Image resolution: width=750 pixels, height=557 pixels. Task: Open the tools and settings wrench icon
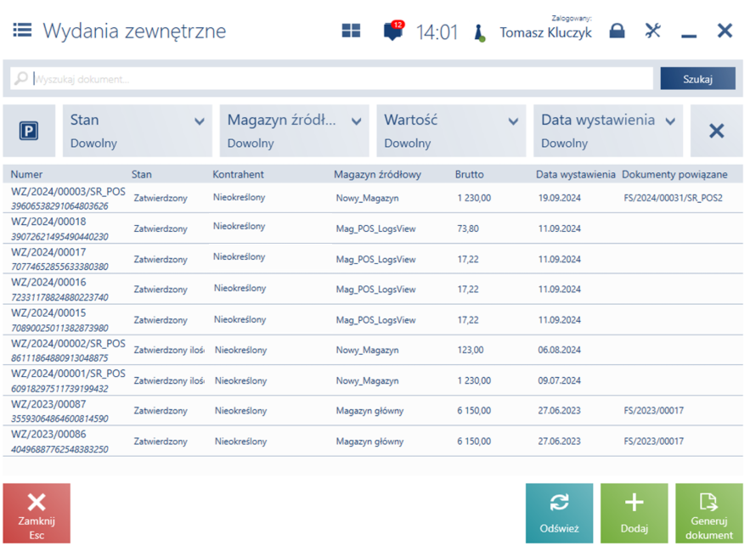[x=652, y=31]
